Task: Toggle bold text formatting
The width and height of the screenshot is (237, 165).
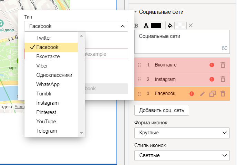Action: point(136,25)
